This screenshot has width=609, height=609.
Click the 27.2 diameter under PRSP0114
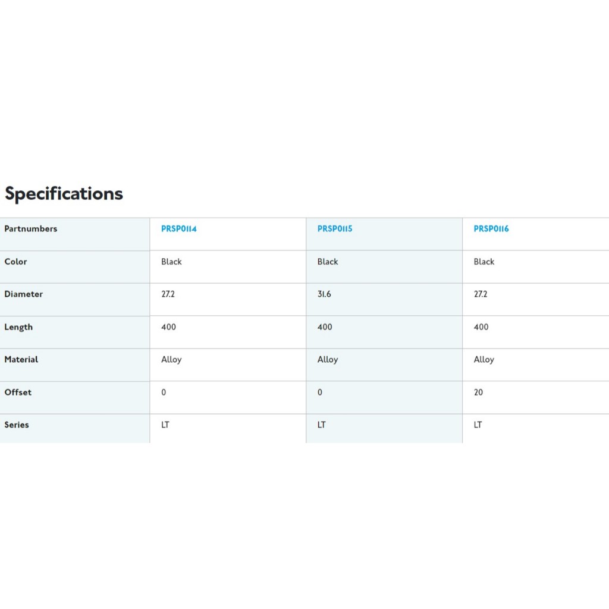pyautogui.click(x=168, y=294)
